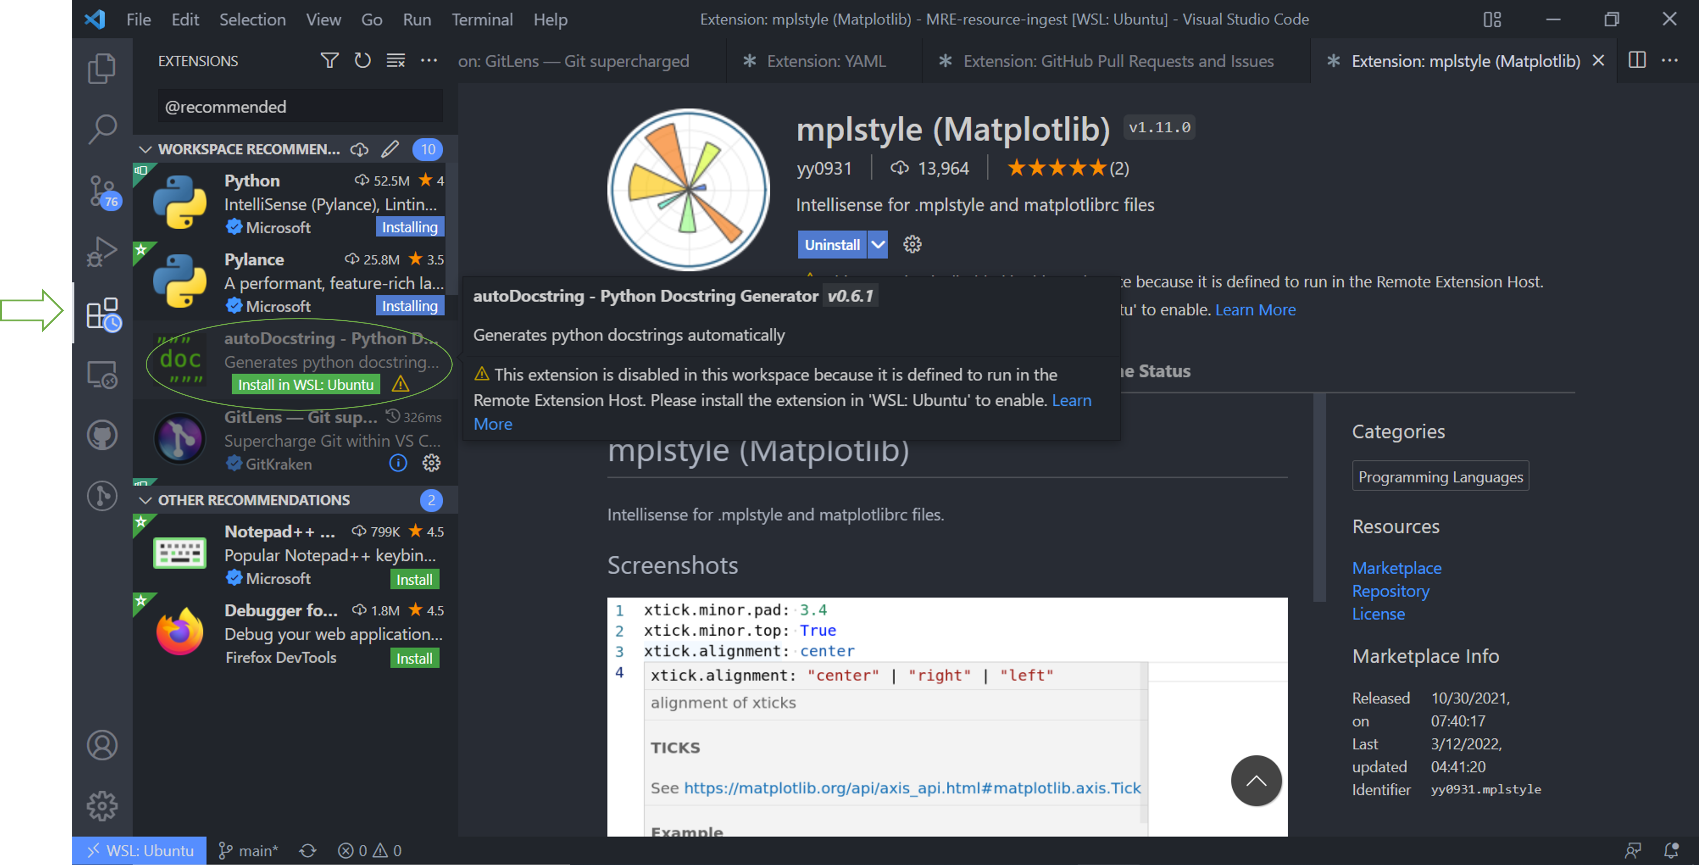Click the @recommended search field

(300, 107)
